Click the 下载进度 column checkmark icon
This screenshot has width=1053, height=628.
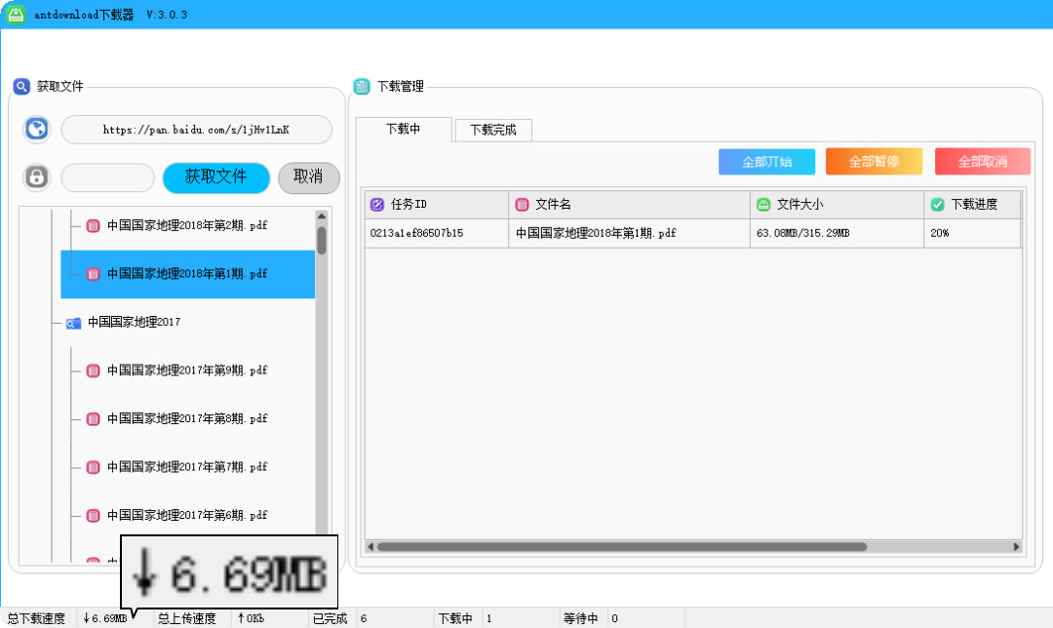pos(937,205)
